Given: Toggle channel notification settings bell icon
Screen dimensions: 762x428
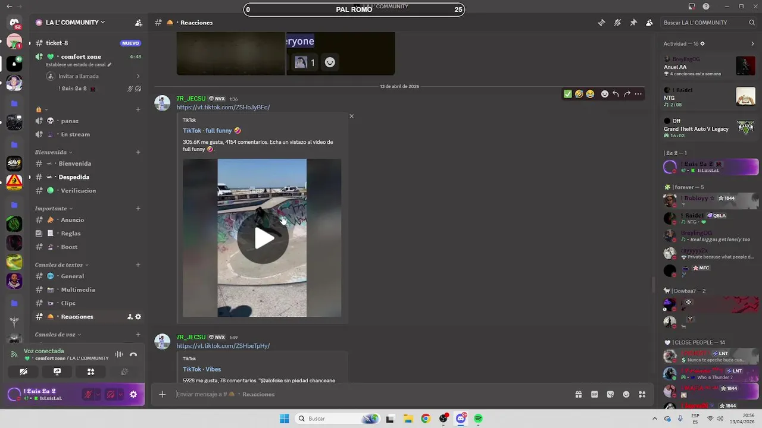Looking at the screenshot, I should 617,23.
